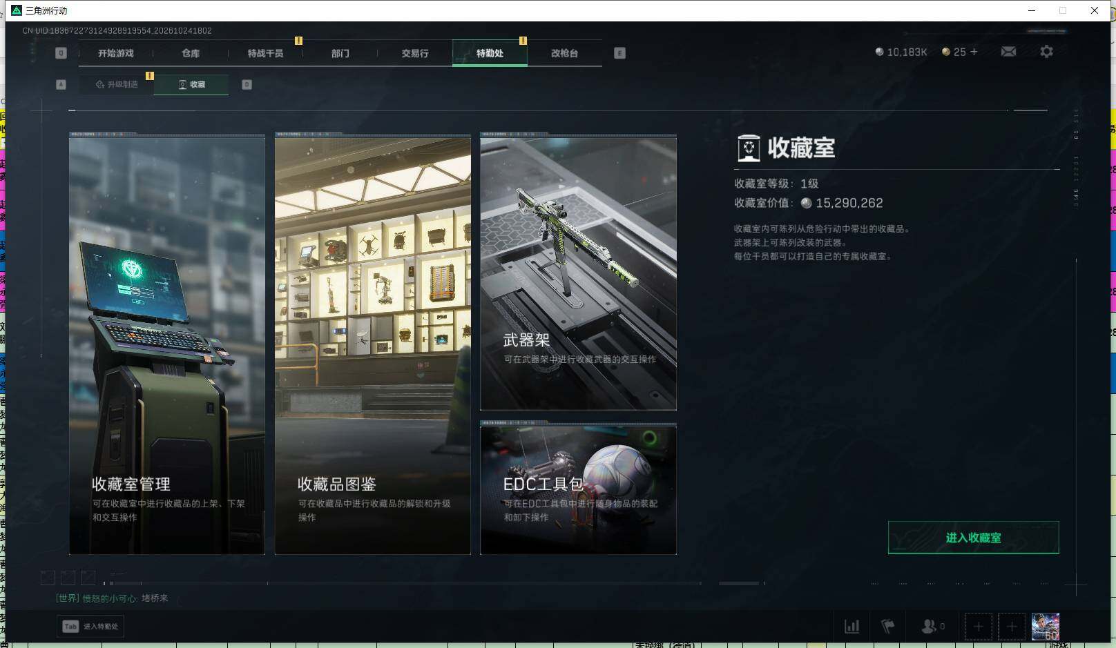This screenshot has height=648, width=1116.
Task: Click the CN UID text at top
Action: pos(117,31)
